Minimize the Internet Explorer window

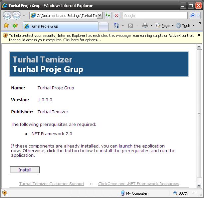click(183, 6)
